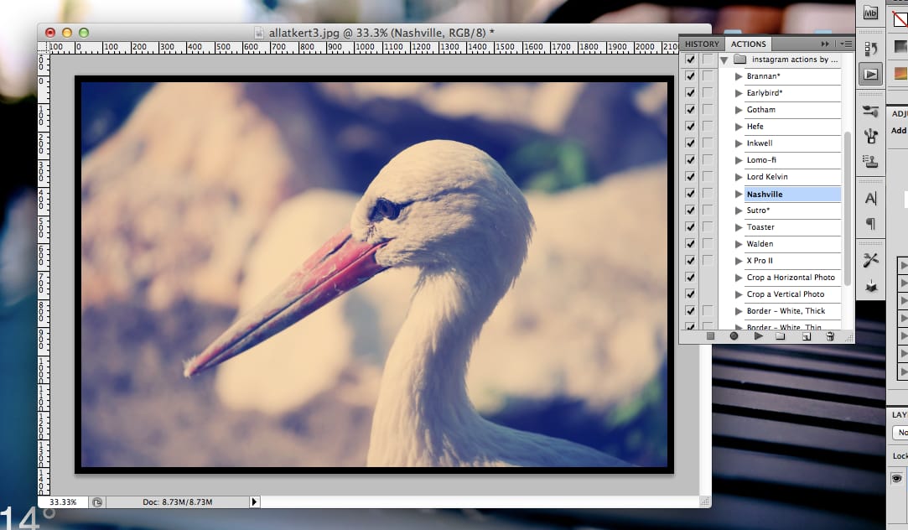Click the document window title allatkert3.jpg

coord(381,33)
